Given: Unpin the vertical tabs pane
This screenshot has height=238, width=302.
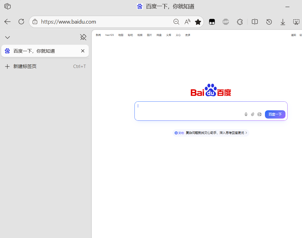Looking at the screenshot, I should 83,37.
